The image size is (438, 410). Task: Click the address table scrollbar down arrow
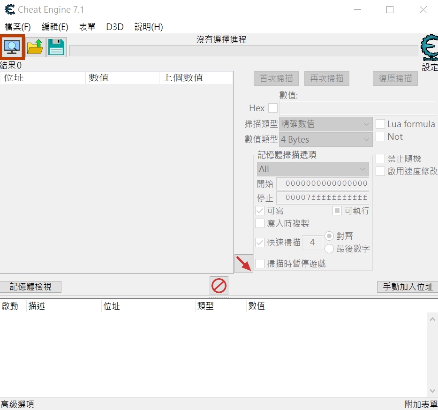pos(432,391)
